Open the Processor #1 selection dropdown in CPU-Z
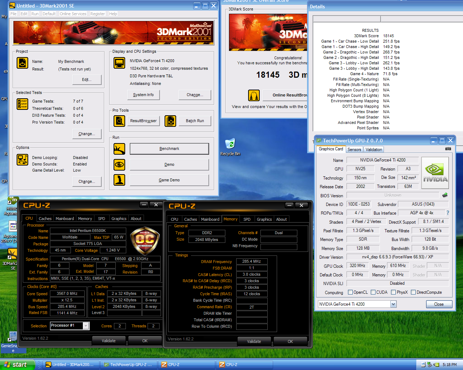This screenshot has width=463, height=370. (86, 326)
